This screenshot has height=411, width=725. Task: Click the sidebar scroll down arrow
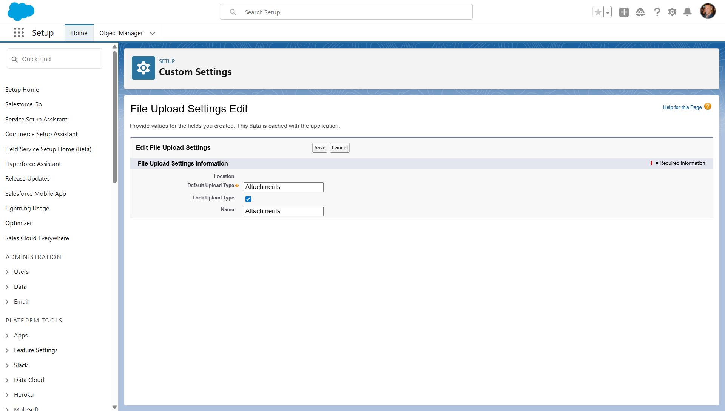click(x=114, y=407)
